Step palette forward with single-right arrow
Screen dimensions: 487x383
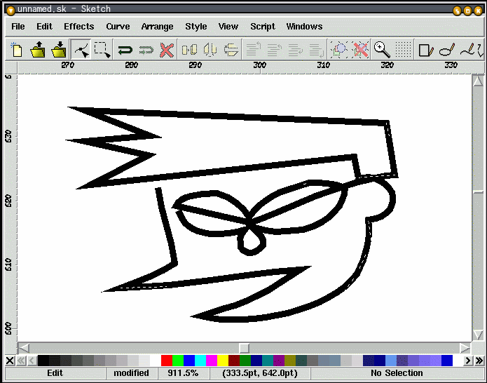point(468,361)
